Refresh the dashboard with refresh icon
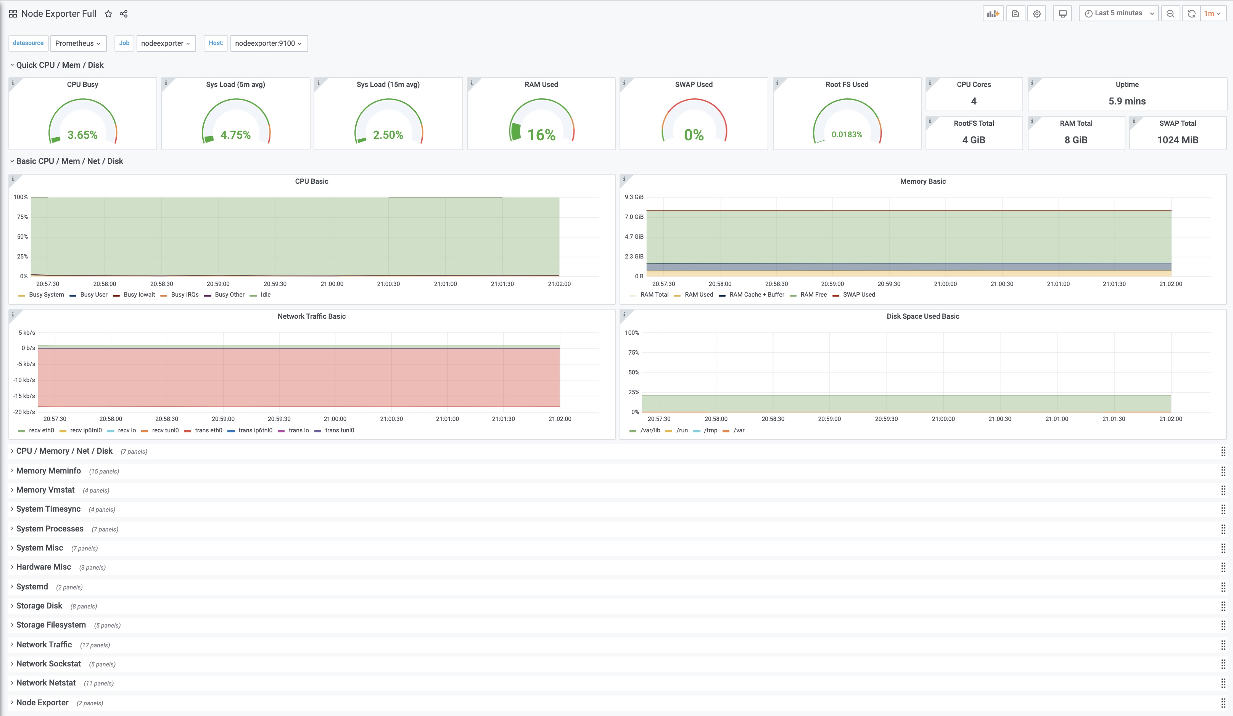 [x=1191, y=14]
